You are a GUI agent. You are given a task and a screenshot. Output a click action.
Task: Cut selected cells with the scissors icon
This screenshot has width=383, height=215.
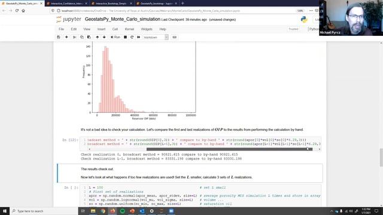point(74,37)
